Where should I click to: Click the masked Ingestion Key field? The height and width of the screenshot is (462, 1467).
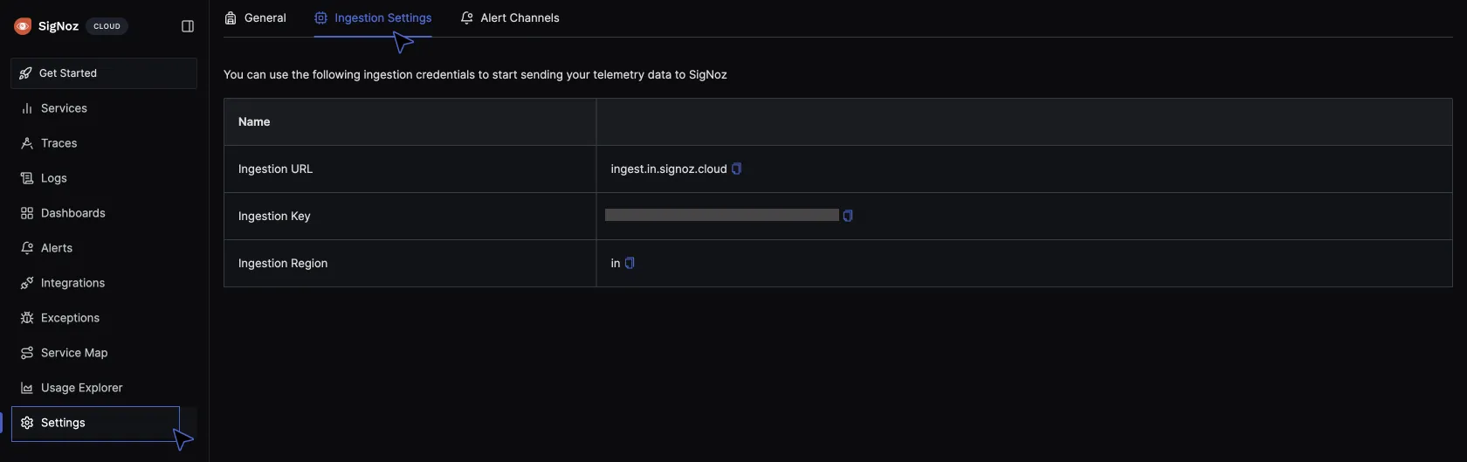click(721, 215)
